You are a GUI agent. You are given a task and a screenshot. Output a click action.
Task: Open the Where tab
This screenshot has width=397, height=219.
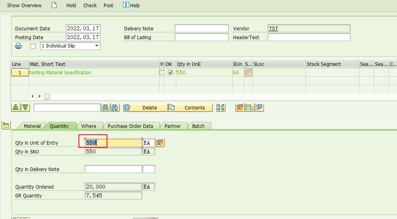click(89, 126)
